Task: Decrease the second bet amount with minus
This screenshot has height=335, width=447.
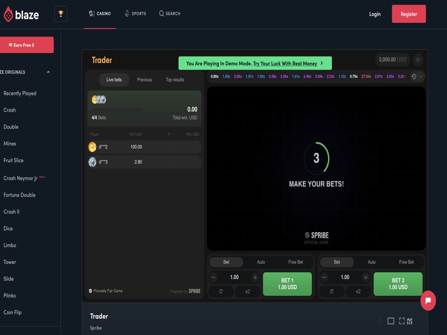Action: point(325,277)
